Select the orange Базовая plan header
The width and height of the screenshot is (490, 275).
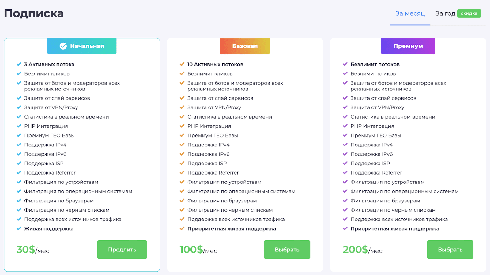click(x=245, y=46)
